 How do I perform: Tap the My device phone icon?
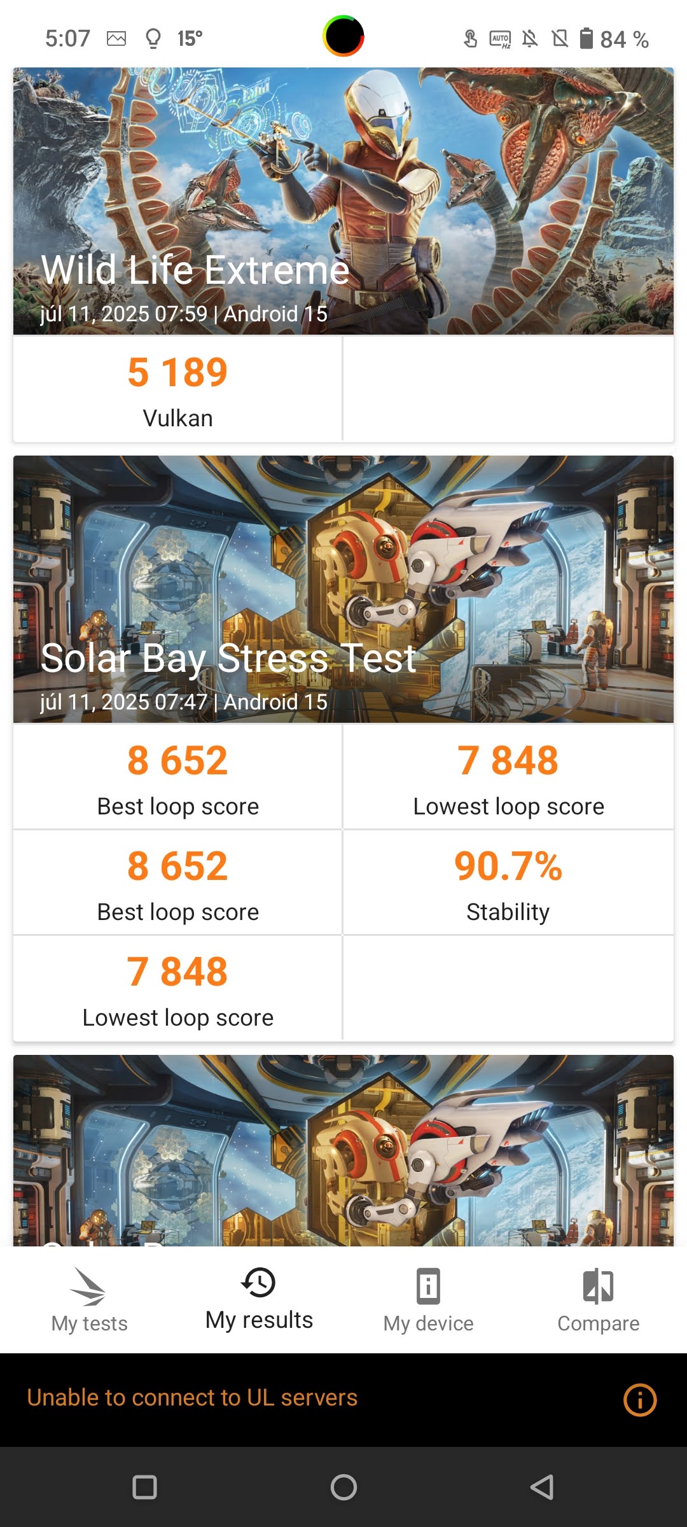click(428, 1285)
